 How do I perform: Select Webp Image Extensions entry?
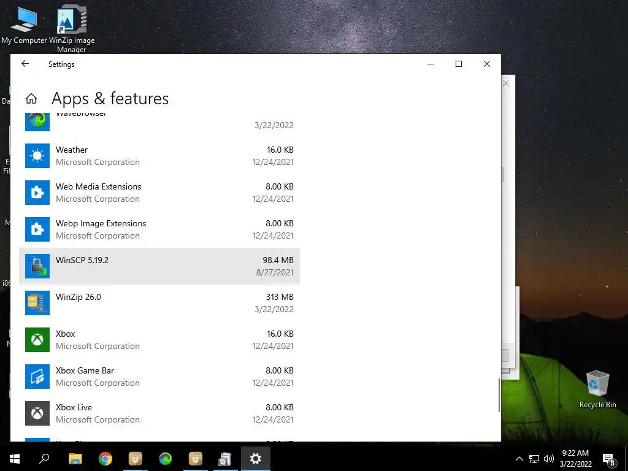pos(159,229)
